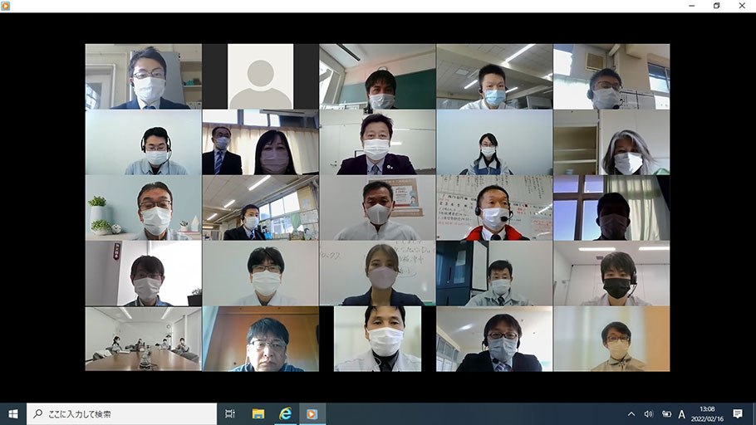Toggle the IME input mode 'A' indicator
This screenshot has height=425, width=756.
click(x=682, y=413)
